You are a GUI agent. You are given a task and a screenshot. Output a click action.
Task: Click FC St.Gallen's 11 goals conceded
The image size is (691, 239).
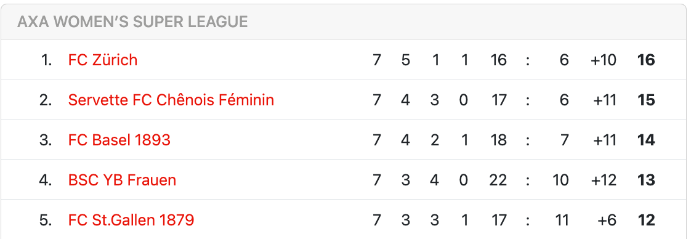pos(562,220)
